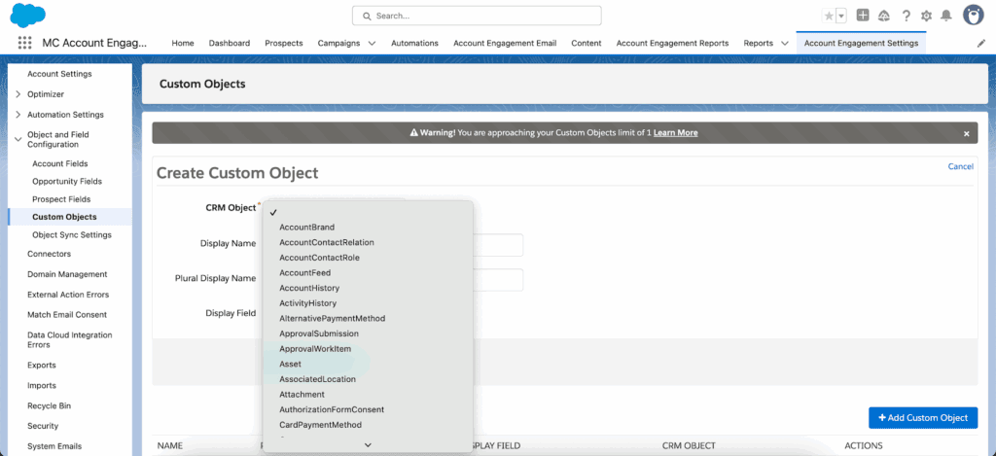
Task: Open Object Sync Settings in sidebar
Action: click(x=70, y=235)
